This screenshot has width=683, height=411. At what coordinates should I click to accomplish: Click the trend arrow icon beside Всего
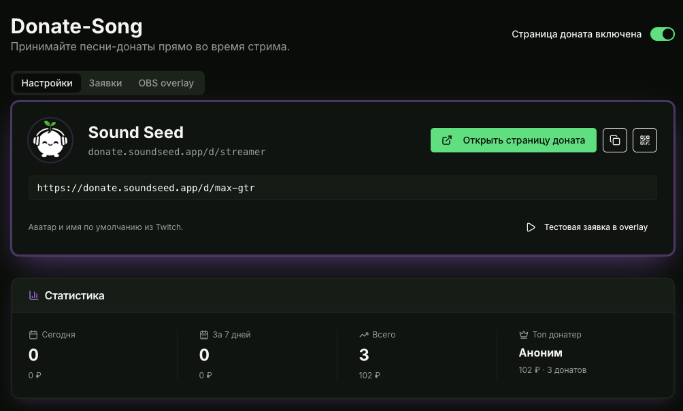click(364, 335)
